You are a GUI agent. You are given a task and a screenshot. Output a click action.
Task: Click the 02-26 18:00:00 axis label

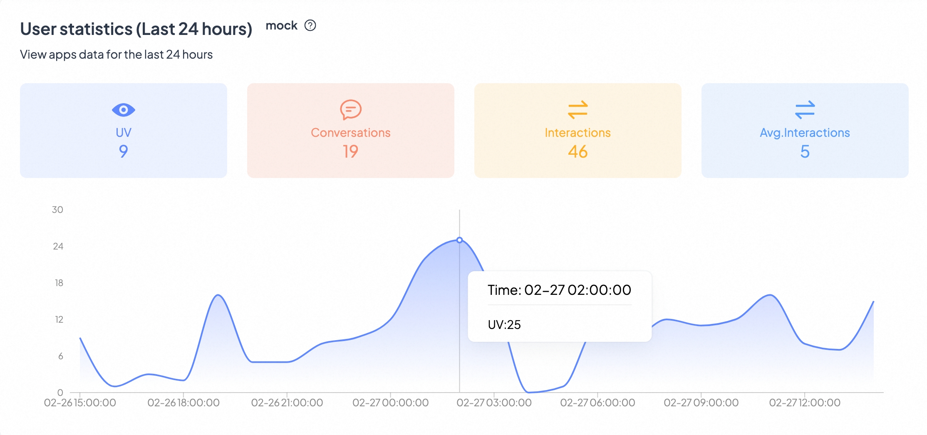[x=183, y=403]
